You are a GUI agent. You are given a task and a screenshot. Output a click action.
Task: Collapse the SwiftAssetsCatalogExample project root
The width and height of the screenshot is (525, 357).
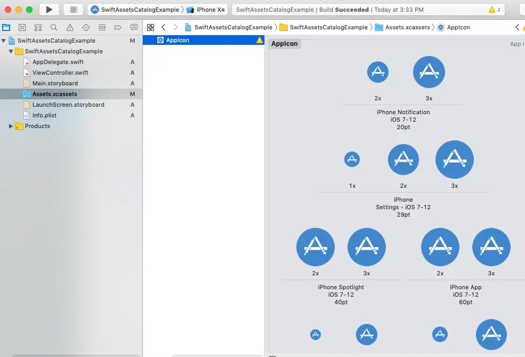(4, 41)
